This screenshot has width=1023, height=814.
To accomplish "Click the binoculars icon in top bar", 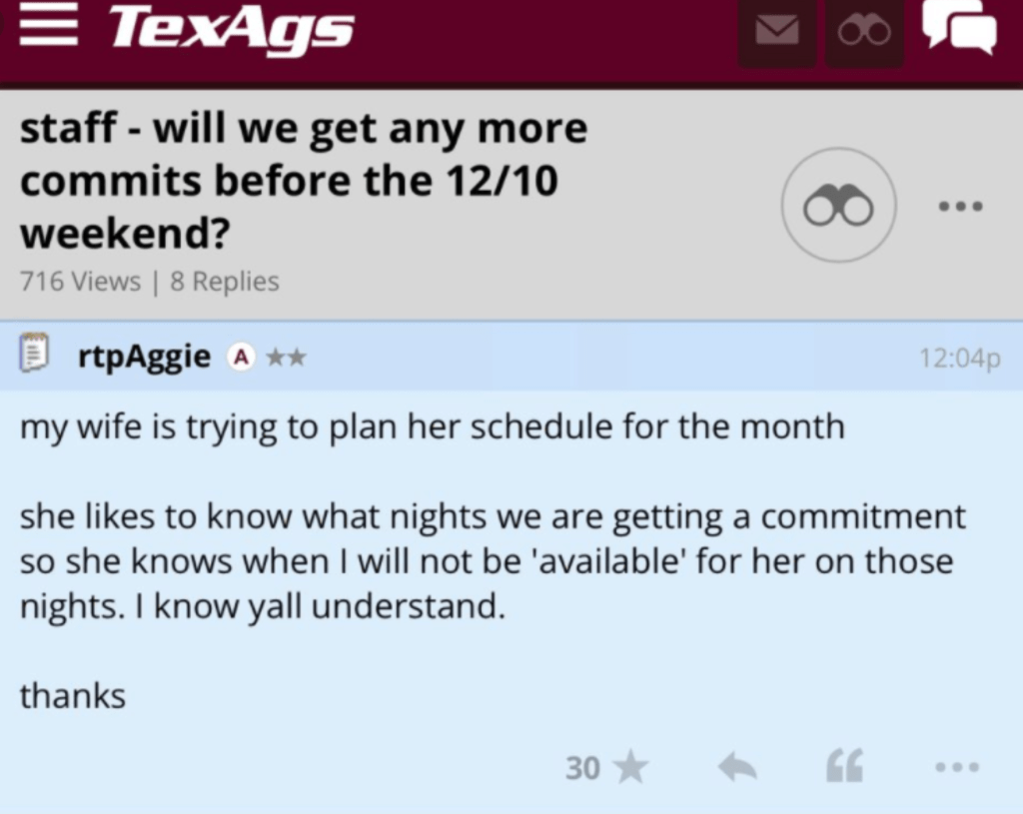I will click(864, 32).
